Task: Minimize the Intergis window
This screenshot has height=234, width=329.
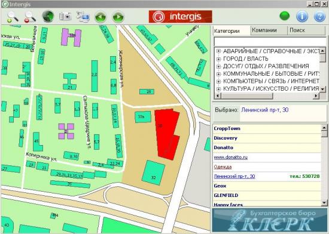Action: [x=310, y=4]
